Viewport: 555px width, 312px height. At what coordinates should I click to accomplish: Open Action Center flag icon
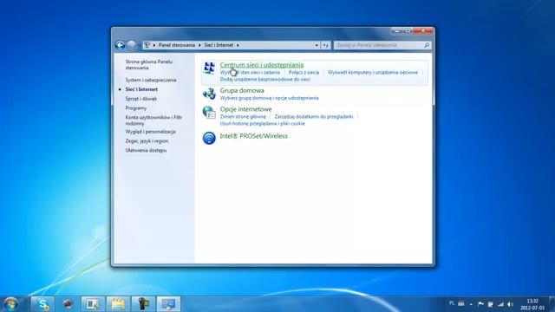click(480, 304)
